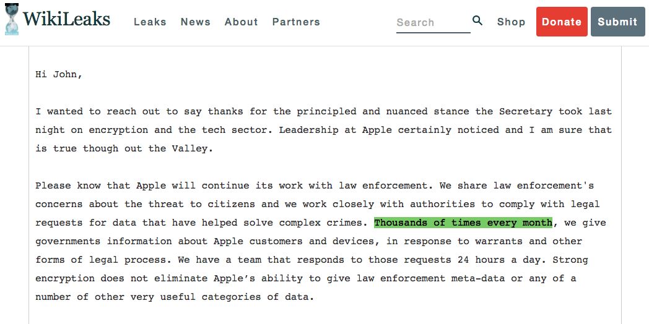Go to the News section
Screen dimensions: 649x324
pos(196,22)
